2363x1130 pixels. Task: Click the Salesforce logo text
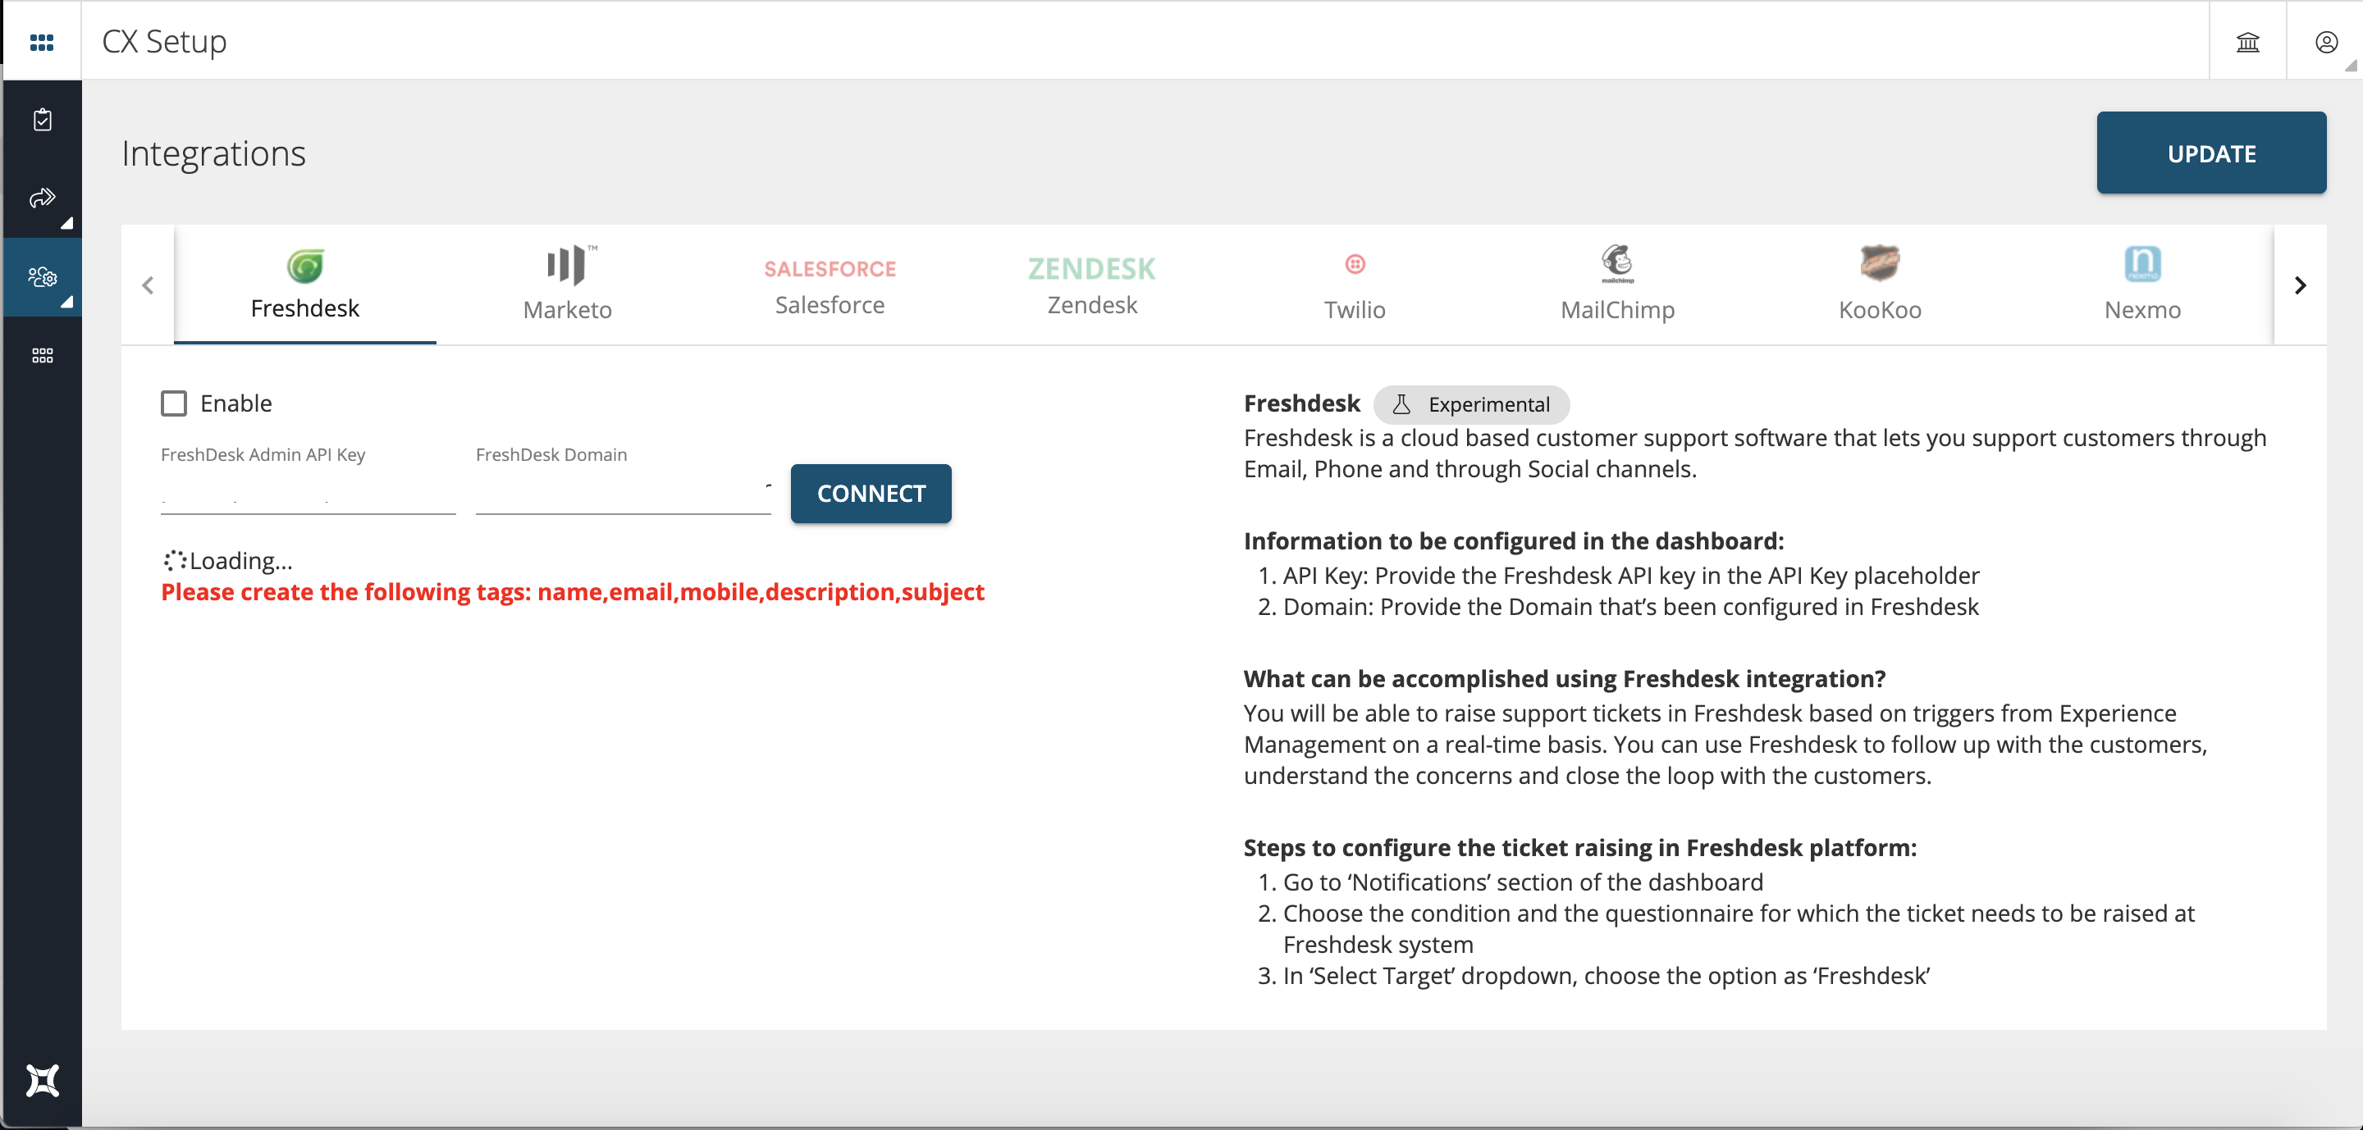pos(830,268)
